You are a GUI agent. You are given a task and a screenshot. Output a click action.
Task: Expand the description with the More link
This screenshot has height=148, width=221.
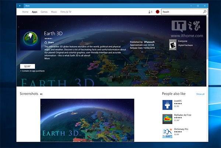(47, 58)
